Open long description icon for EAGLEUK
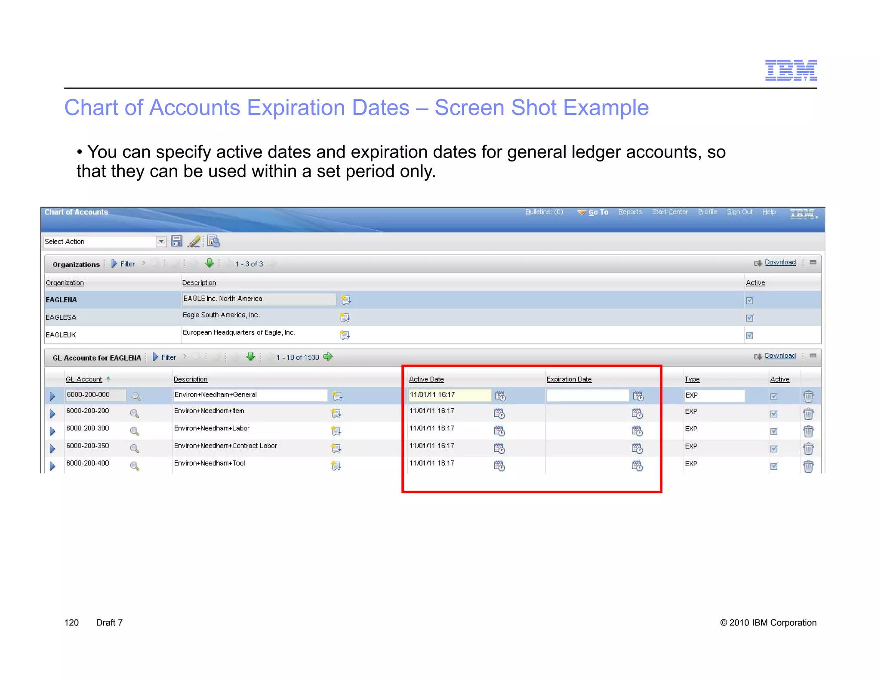Viewport: 881px width, 681px height. tap(345, 335)
